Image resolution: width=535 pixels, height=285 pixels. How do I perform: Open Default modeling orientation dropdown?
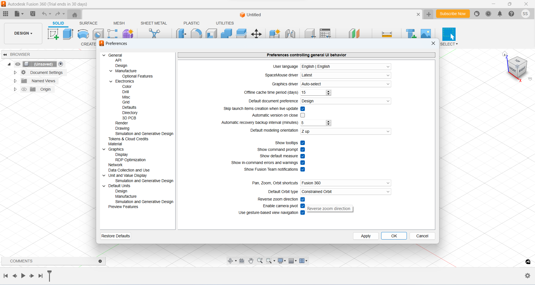pyautogui.click(x=346, y=131)
